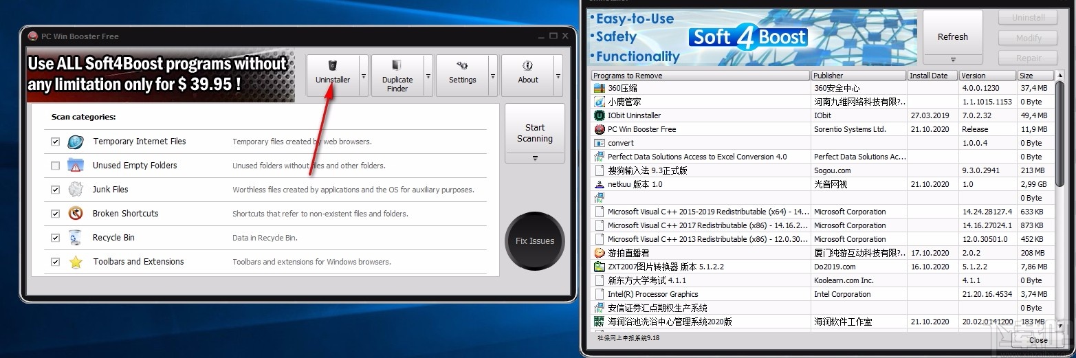Select the 游拍直播君 program icon
The image size is (1076, 358).
[x=599, y=253]
